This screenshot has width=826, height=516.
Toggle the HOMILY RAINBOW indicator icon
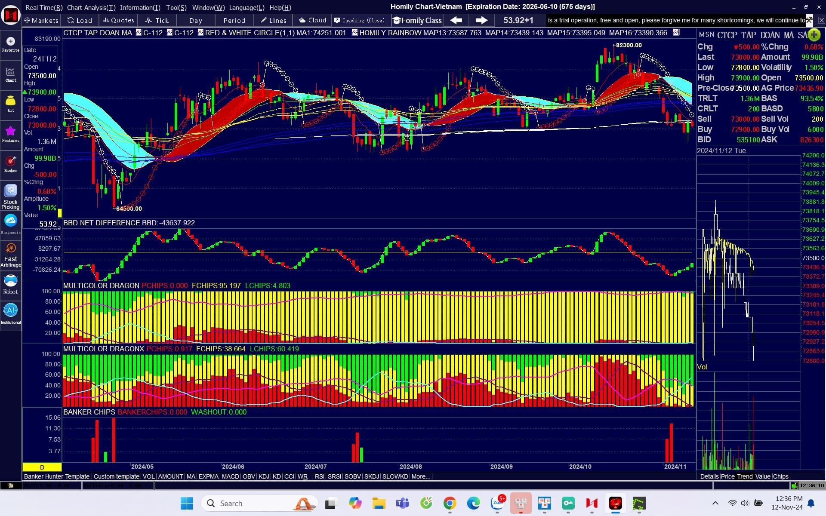[354, 32]
